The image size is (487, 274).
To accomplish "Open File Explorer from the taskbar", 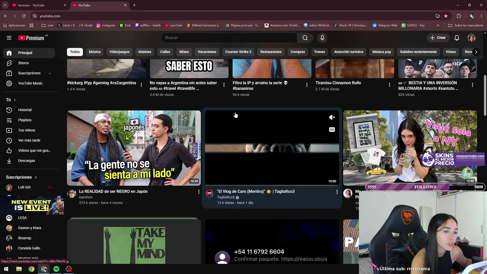I will pyautogui.click(x=19, y=269).
